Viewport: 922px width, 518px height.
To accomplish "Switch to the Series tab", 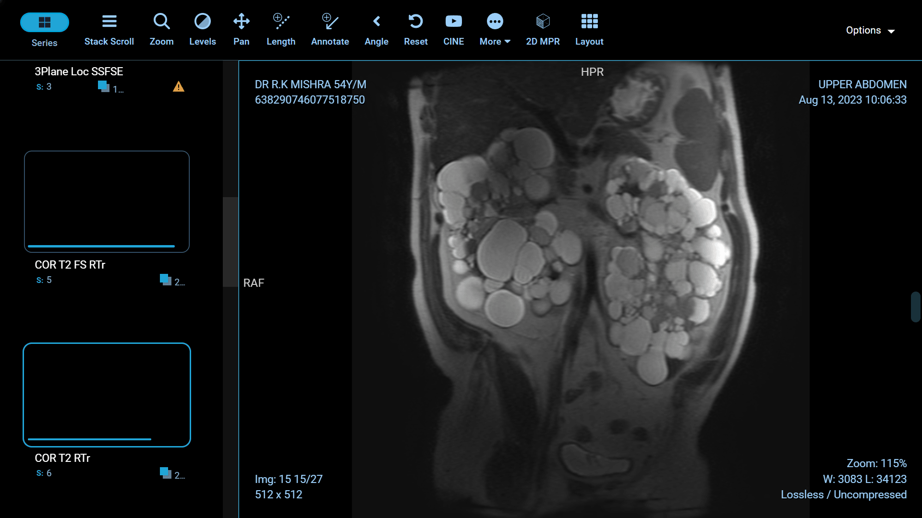I will [x=44, y=29].
